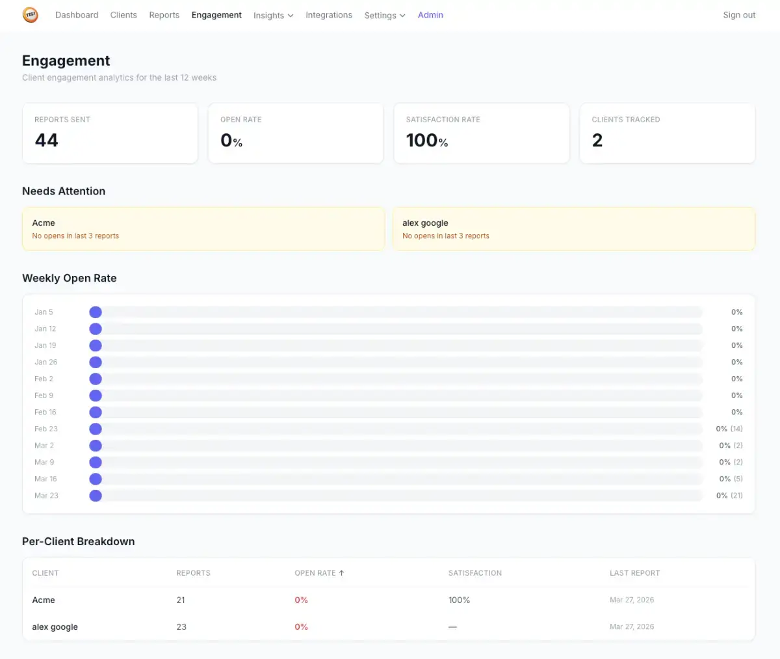Click the Sign out link
The image size is (780, 659).
[739, 15]
